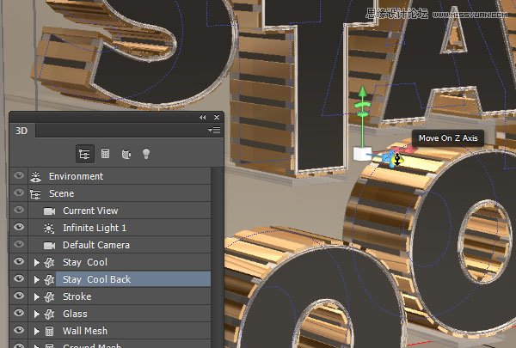Close the 3D panel
Screen dimensions: 516x348
[x=217, y=117]
